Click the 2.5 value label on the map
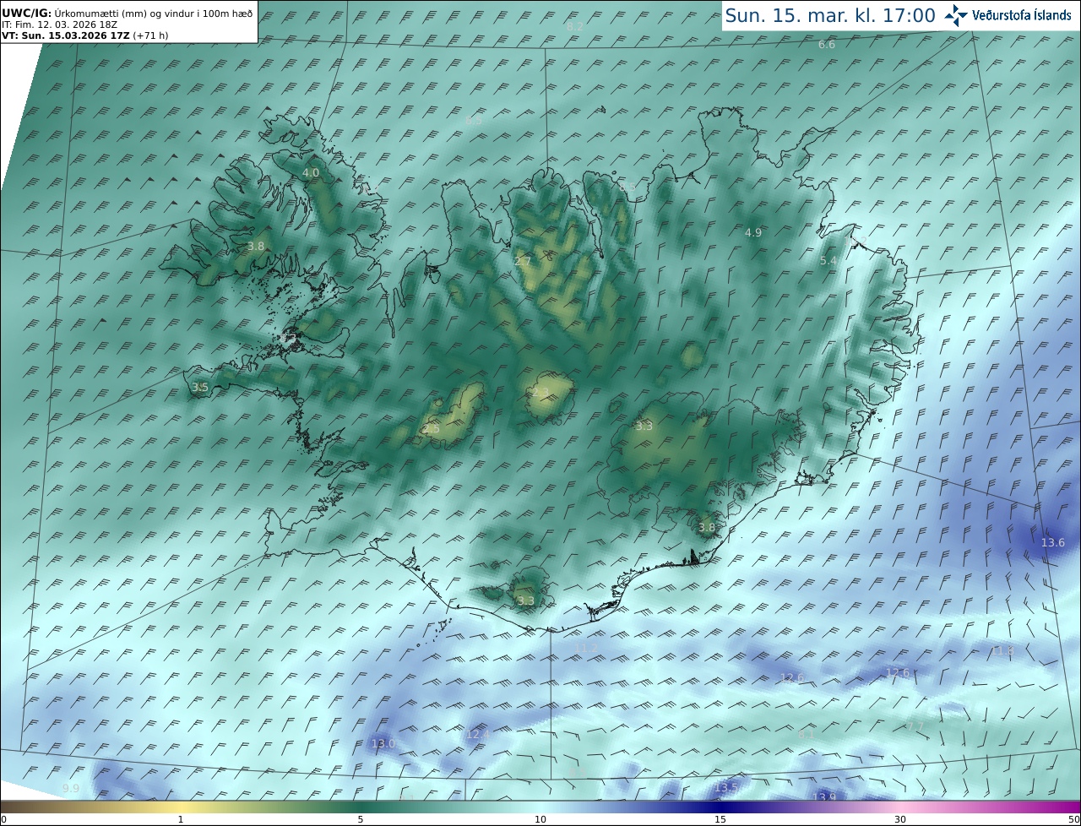 coord(431,428)
